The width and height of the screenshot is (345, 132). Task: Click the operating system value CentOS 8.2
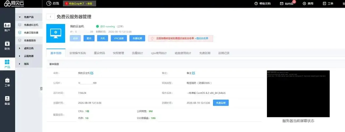206,93
